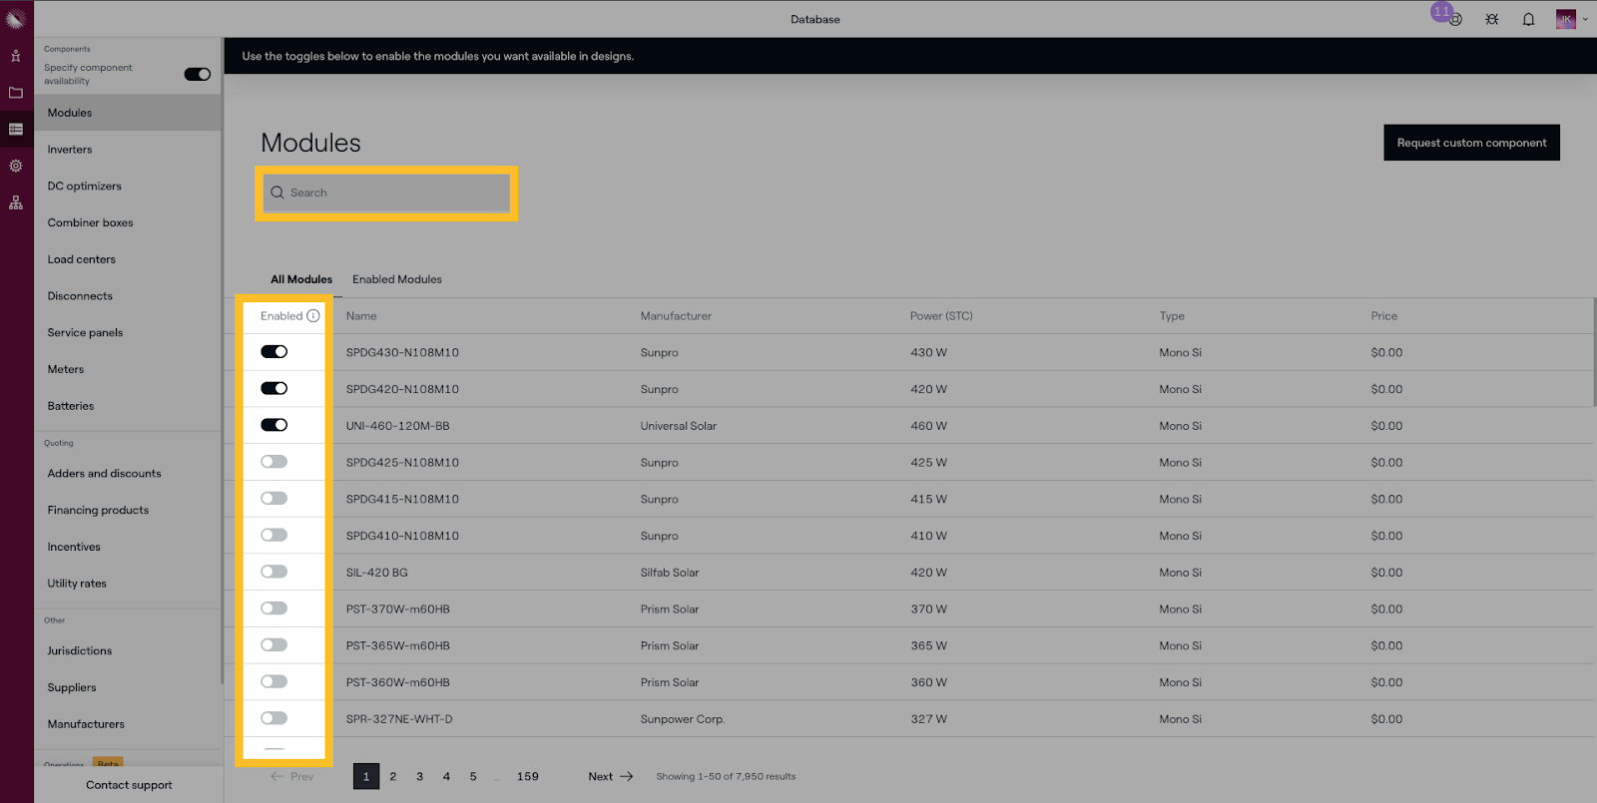Open the notifications bell
The width and height of the screenshot is (1597, 803).
(1528, 19)
